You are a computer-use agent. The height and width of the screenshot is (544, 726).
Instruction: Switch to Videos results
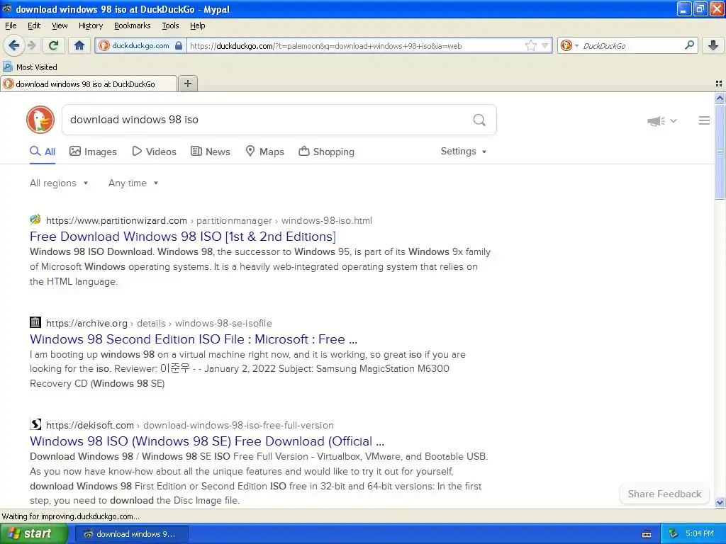click(x=154, y=152)
